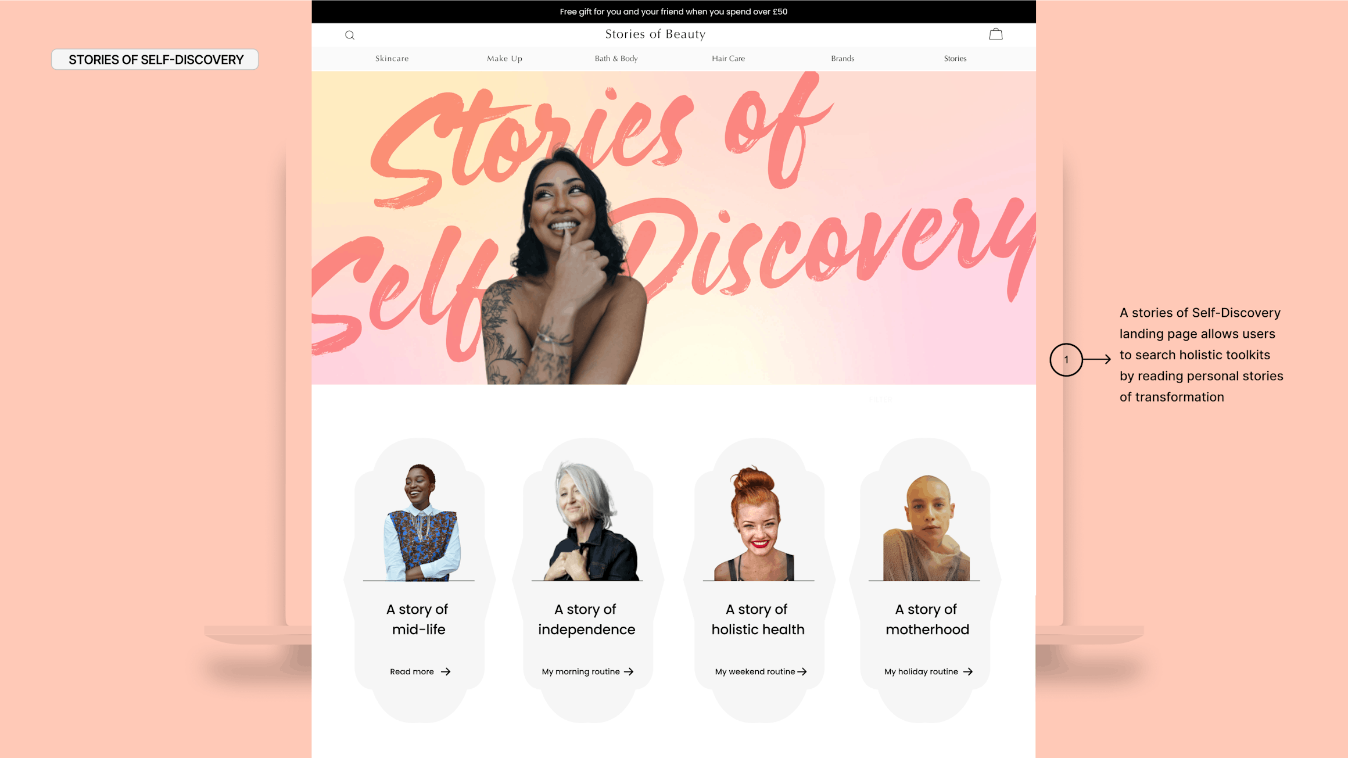
Task: Open search via magnifying glass icon
Action: pos(350,35)
